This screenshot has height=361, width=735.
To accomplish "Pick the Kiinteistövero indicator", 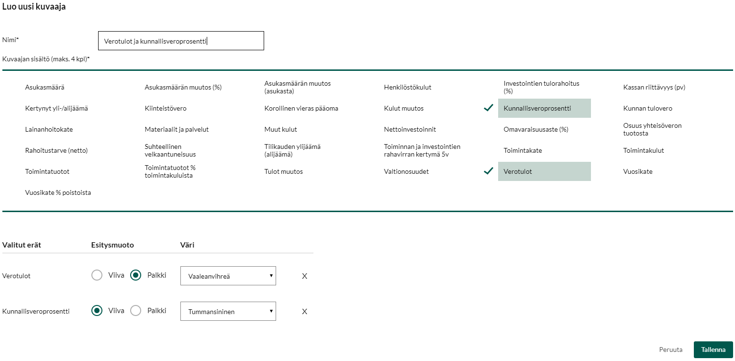I will click(166, 108).
